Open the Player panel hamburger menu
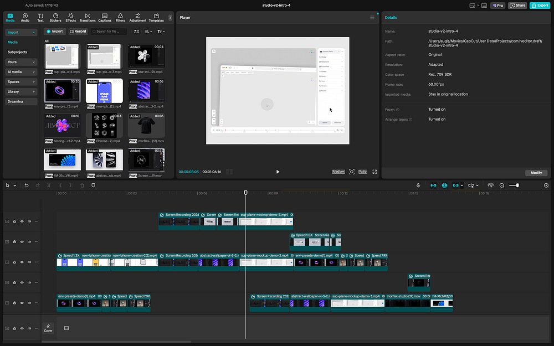The image size is (554, 346). 372,18
